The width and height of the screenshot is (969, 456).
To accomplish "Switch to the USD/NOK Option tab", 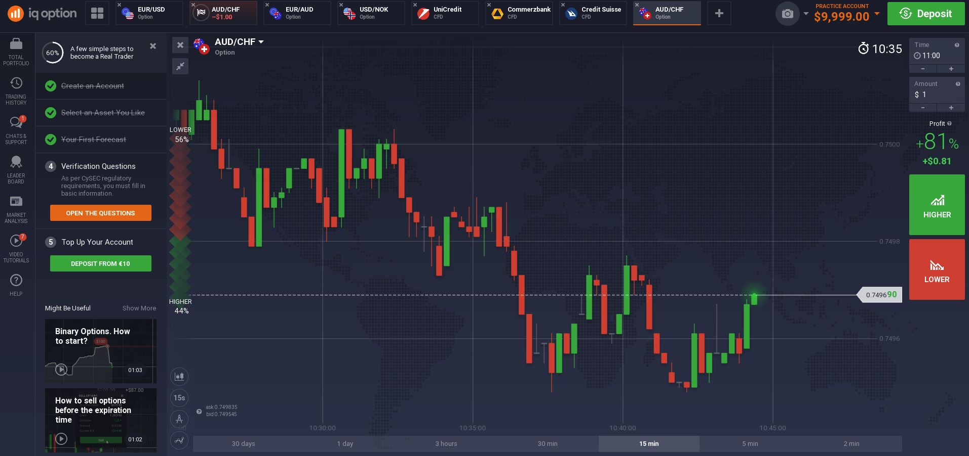I will pos(371,13).
